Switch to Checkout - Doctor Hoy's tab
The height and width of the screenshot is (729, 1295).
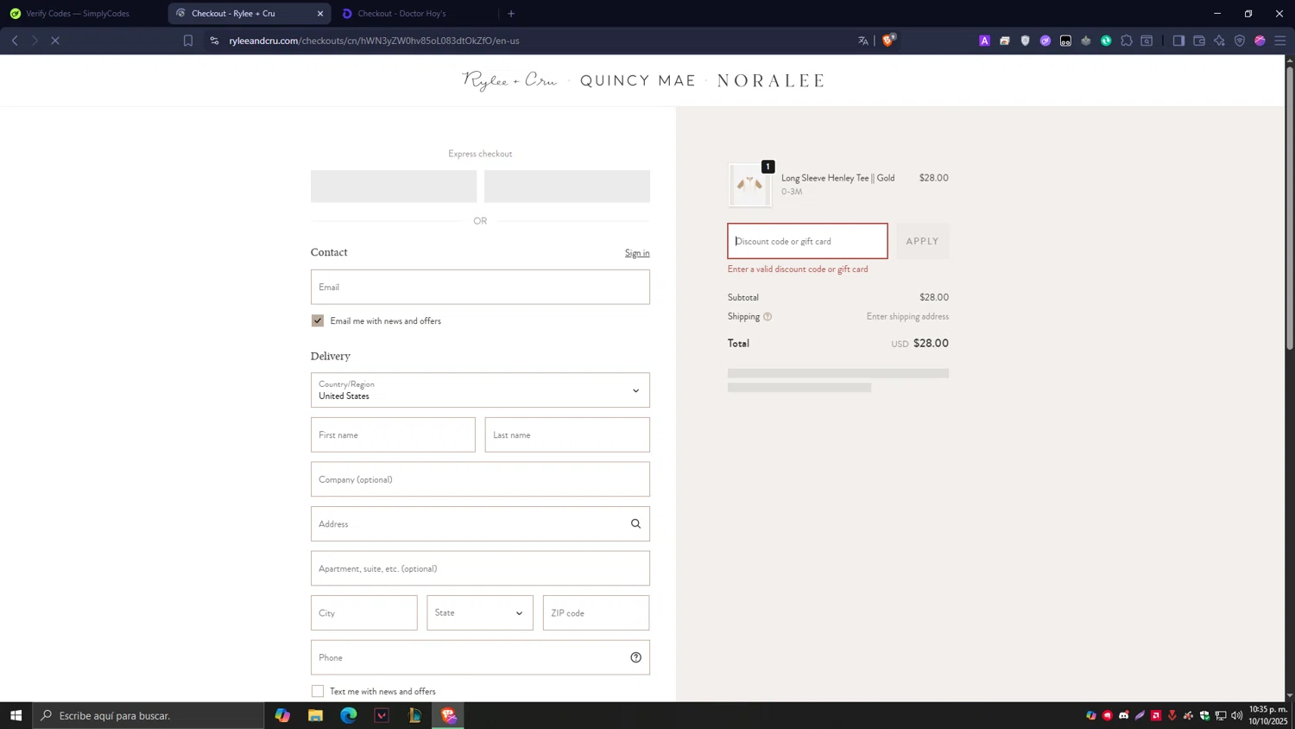point(401,14)
